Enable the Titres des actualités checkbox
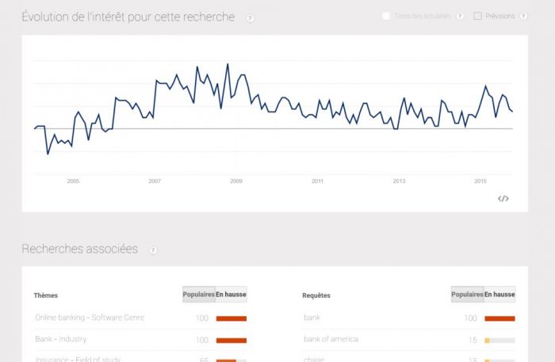Viewport: 555px width, 362px height. pyautogui.click(x=386, y=16)
